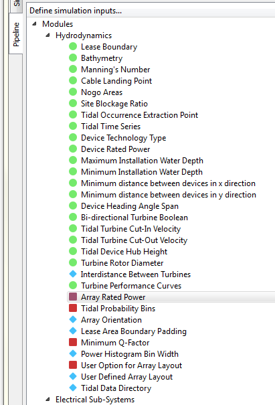The width and height of the screenshot is (275, 405).
Task: Select the Hydrodynamics label
Action: point(84,35)
